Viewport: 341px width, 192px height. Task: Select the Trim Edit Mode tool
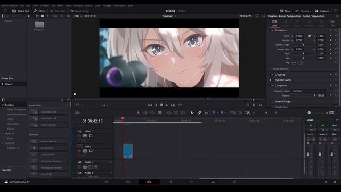point(145,113)
